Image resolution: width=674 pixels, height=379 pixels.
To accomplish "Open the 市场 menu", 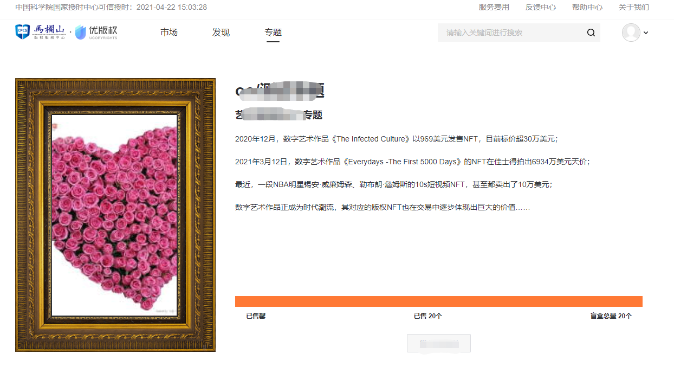I will pyautogui.click(x=169, y=33).
